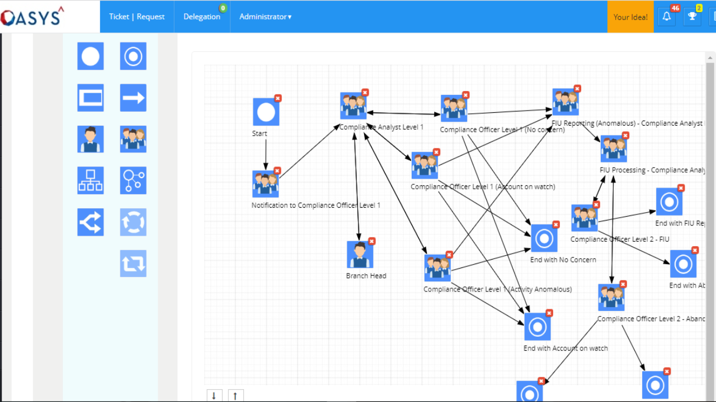716x402 pixels.
Task: Delete the Branch Head node via its red x
Action: coord(372,241)
